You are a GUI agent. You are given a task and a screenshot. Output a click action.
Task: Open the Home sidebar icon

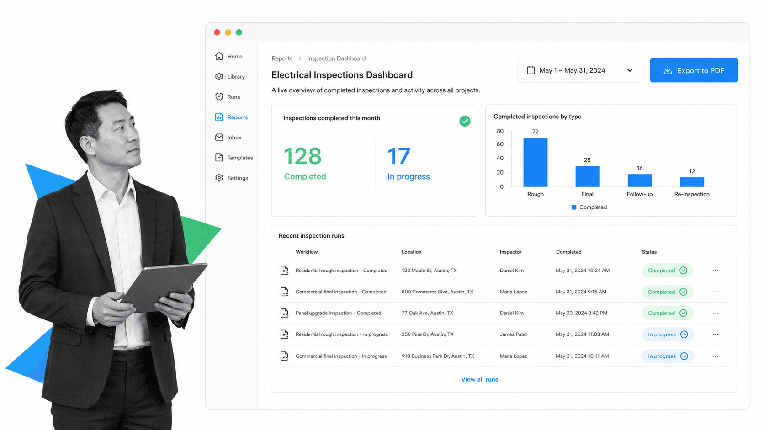pyautogui.click(x=219, y=56)
